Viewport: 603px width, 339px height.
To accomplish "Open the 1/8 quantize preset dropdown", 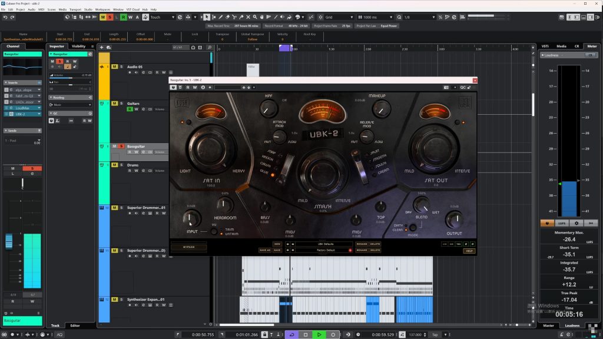I will point(419,17).
